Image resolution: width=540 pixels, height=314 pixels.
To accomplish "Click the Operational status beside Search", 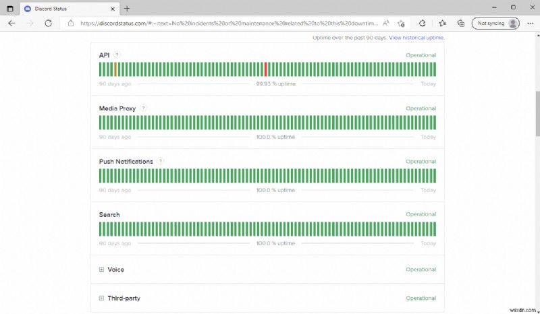I will pyautogui.click(x=421, y=214).
